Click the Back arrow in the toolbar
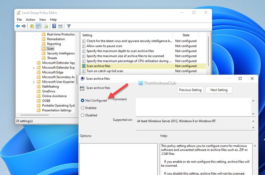Image resolution: width=265 pixels, height=175 pixels. (18, 26)
